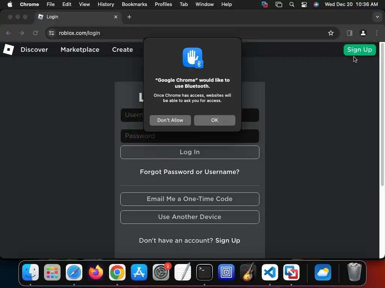Open System Settings in the Dock

[161, 272]
